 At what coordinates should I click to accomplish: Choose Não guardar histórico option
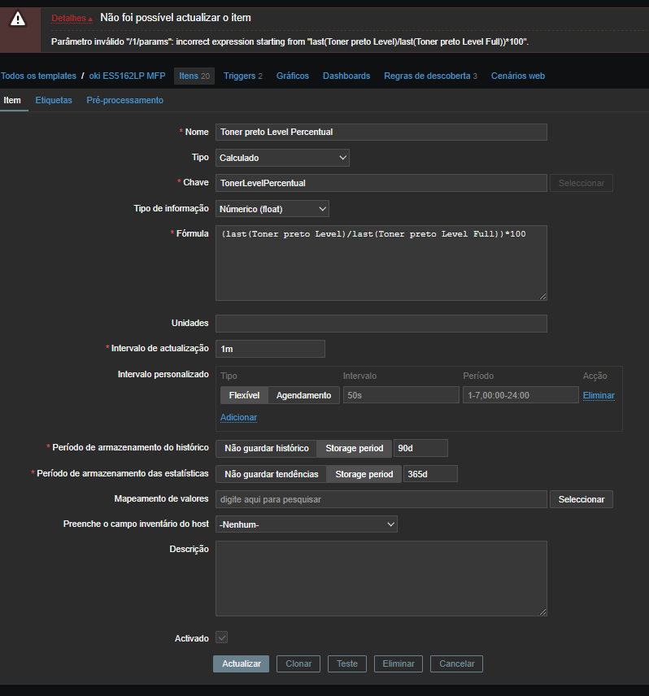click(x=266, y=448)
